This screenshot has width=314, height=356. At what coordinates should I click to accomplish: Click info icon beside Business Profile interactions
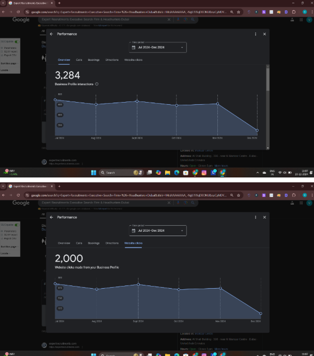click(97, 84)
